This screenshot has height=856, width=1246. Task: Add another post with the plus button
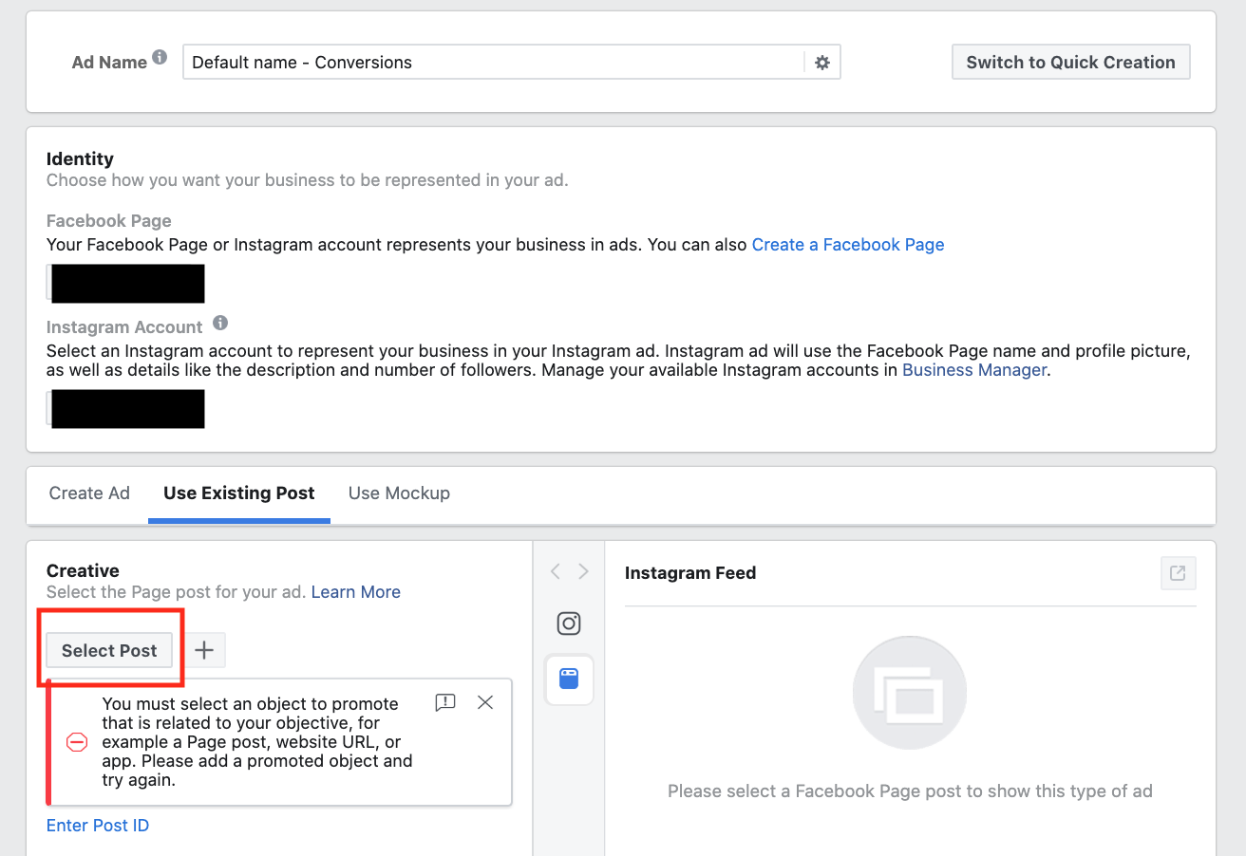click(204, 650)
